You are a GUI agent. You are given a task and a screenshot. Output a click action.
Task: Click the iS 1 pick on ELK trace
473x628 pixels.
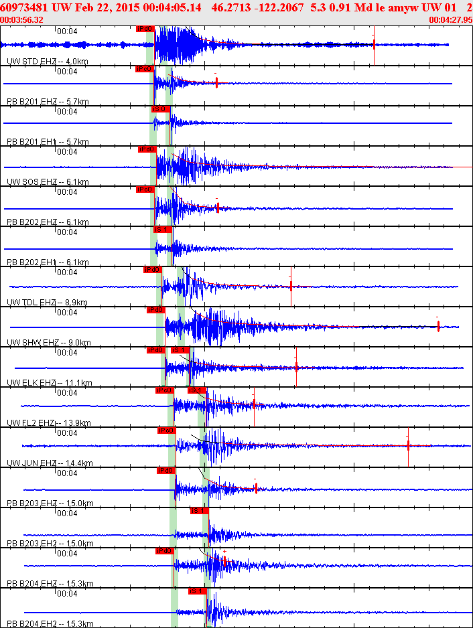(180, 350)
